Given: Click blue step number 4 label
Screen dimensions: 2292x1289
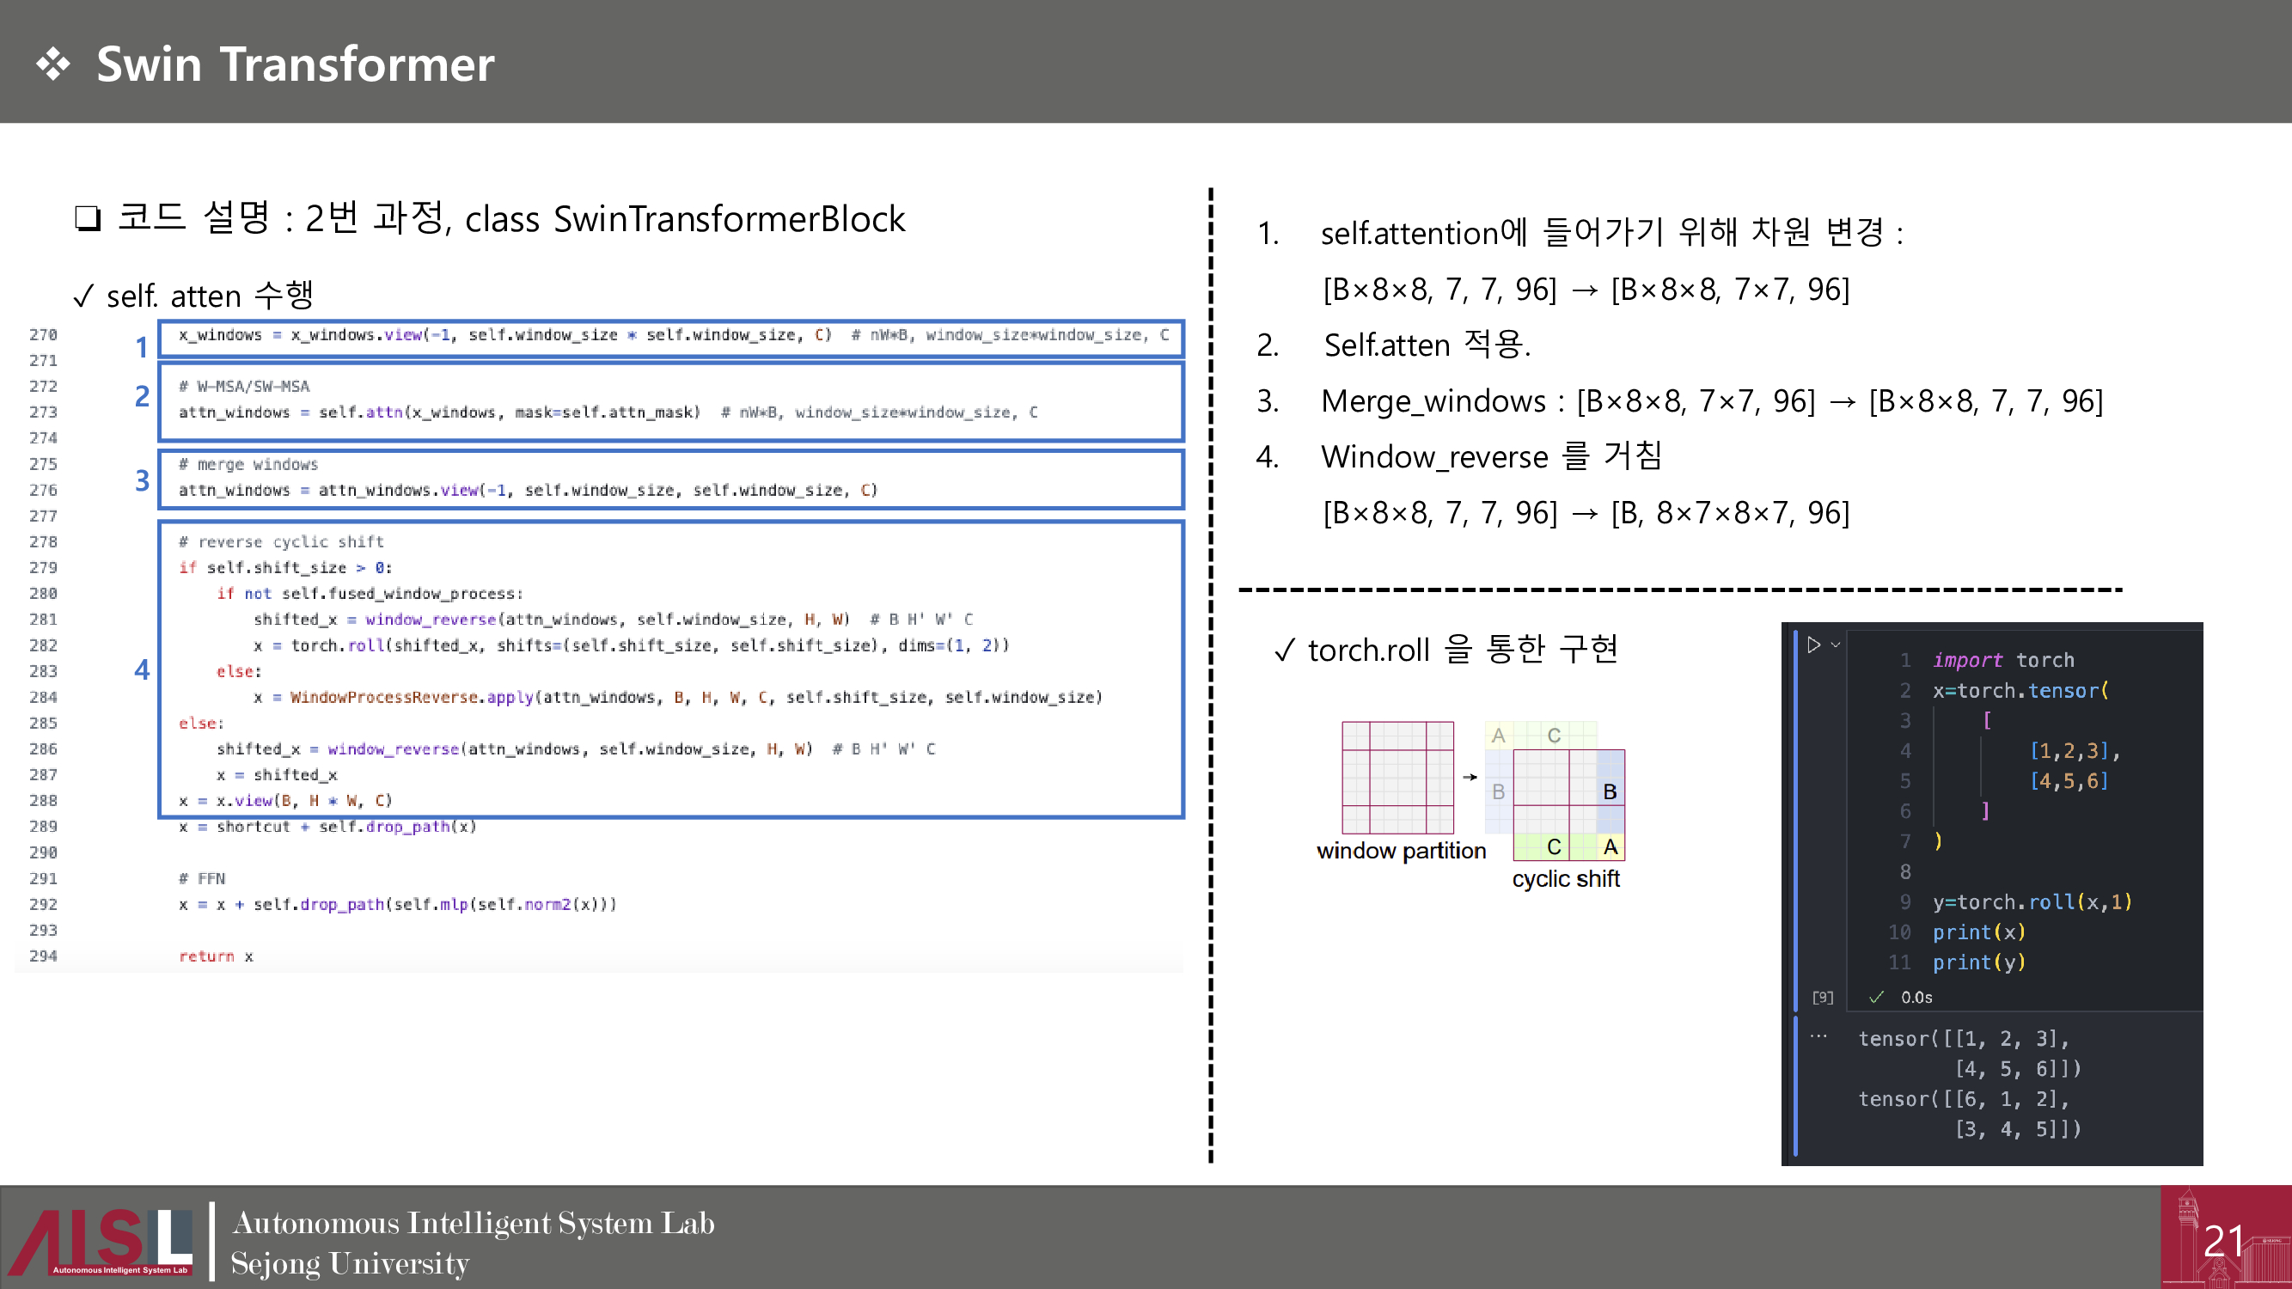Looking at the screenshot, I should 142,669.
